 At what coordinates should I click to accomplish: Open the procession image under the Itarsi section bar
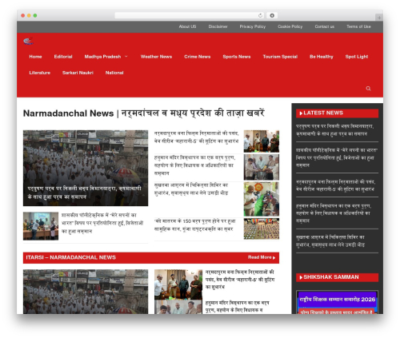(x=86, y=292)
